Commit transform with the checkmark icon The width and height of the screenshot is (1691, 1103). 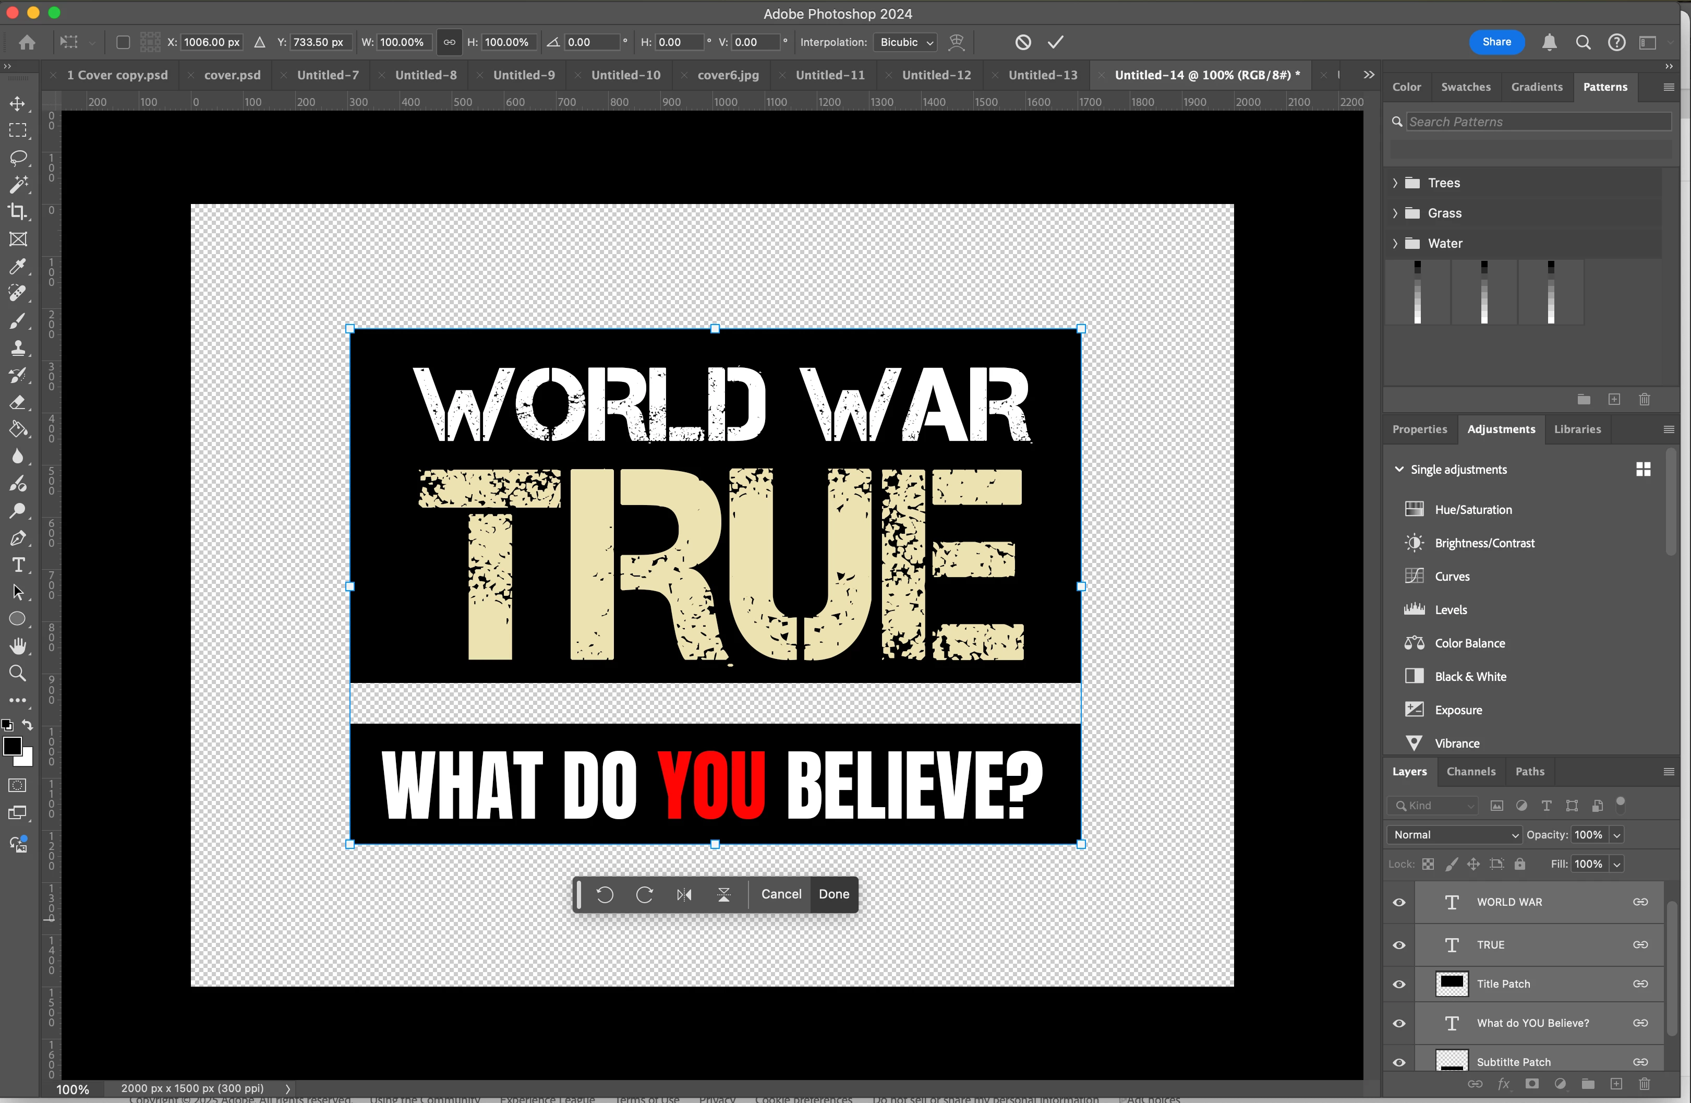(1055, 43)
